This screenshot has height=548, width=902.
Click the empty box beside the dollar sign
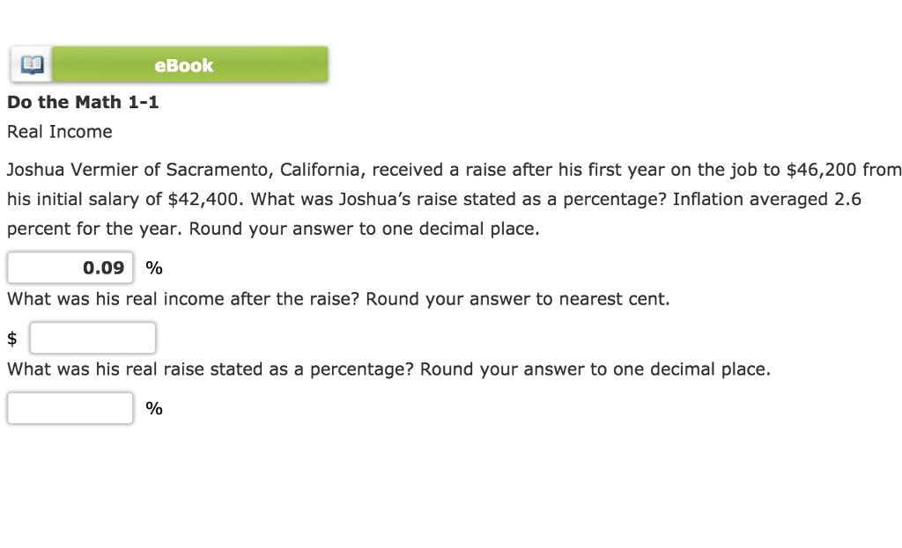[x=92, y=337]
